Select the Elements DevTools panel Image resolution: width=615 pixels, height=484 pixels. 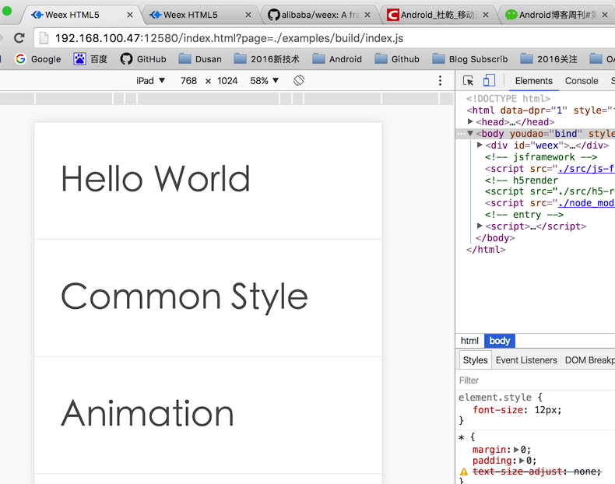click(x=534, y=81)
